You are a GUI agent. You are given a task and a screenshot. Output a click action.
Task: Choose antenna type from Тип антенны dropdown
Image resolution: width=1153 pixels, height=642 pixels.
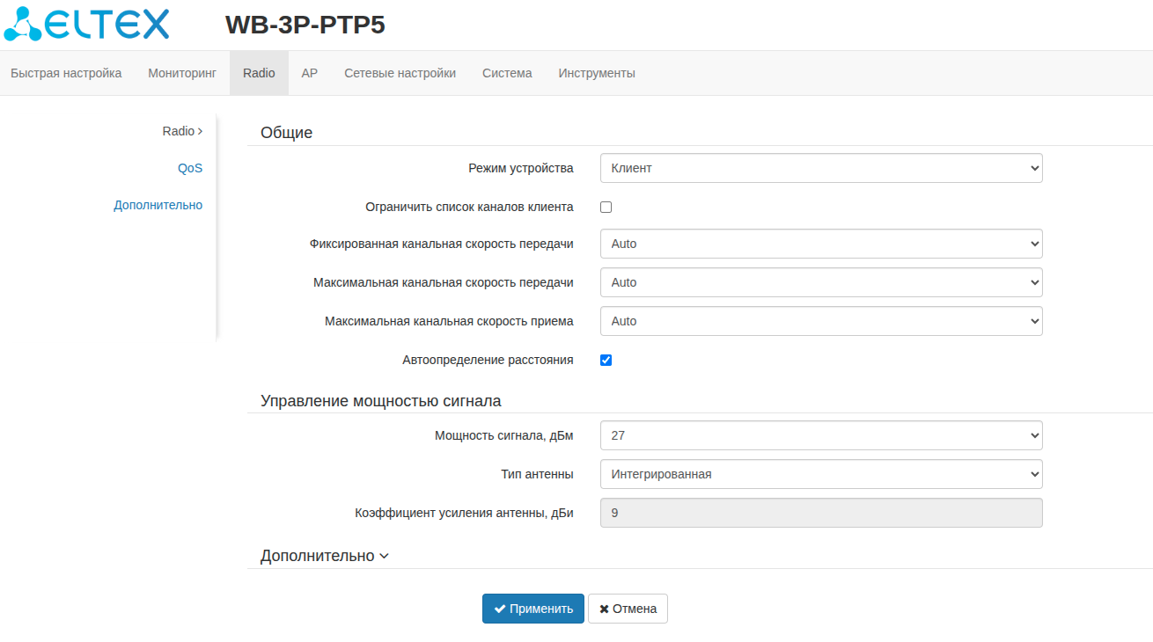pos(820,474)
